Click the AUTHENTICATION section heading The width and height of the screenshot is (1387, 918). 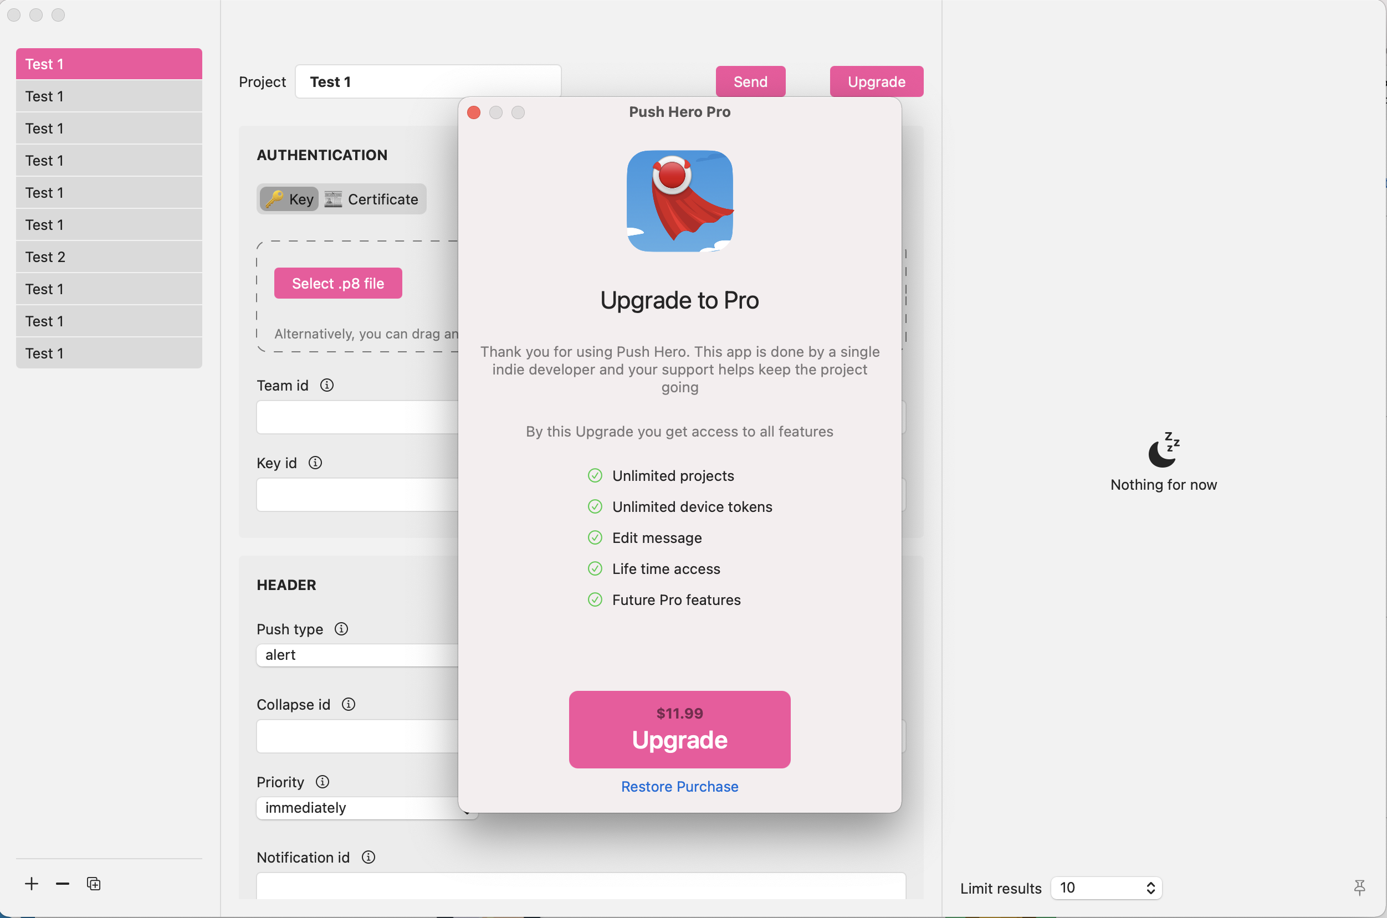322,155
